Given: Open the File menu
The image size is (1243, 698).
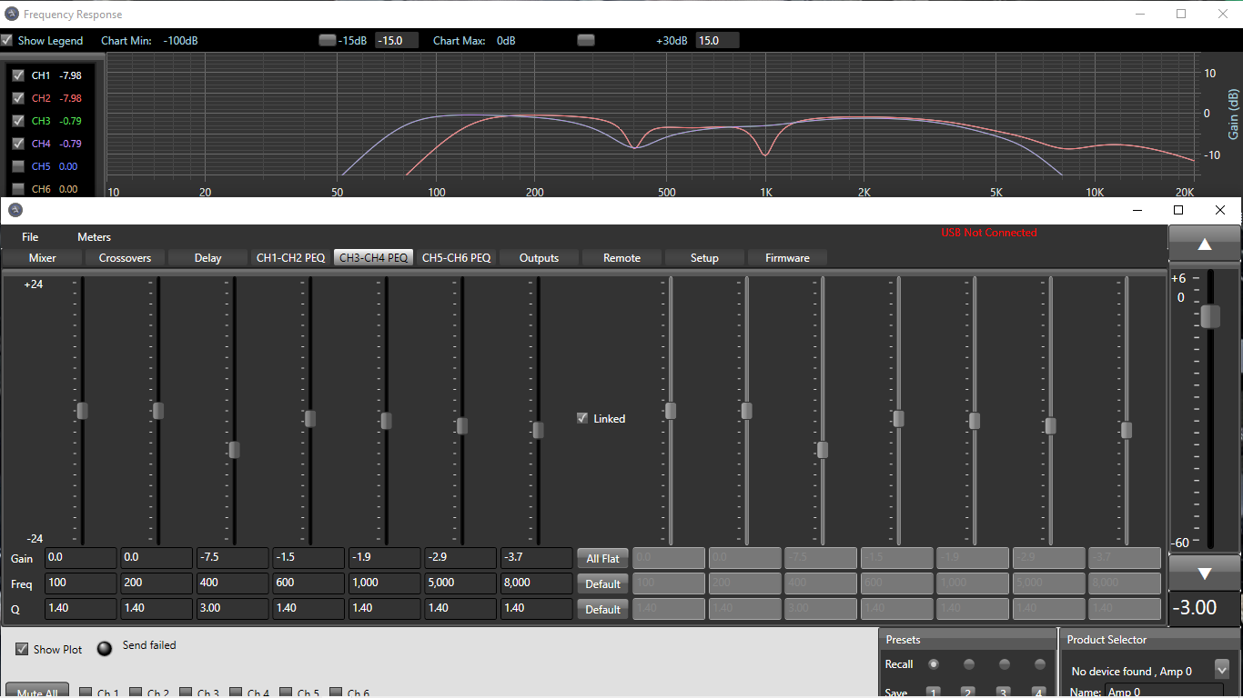Looking at the screenshot, I should (x=30, y=237).
